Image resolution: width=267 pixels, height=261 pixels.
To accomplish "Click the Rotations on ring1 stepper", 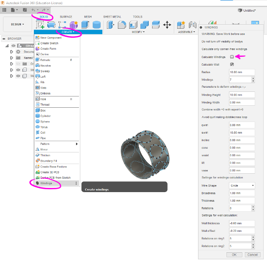I will (253, 238).
